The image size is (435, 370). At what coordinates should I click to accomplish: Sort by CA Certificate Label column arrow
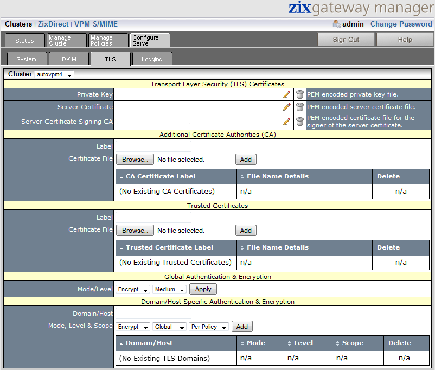121,177
